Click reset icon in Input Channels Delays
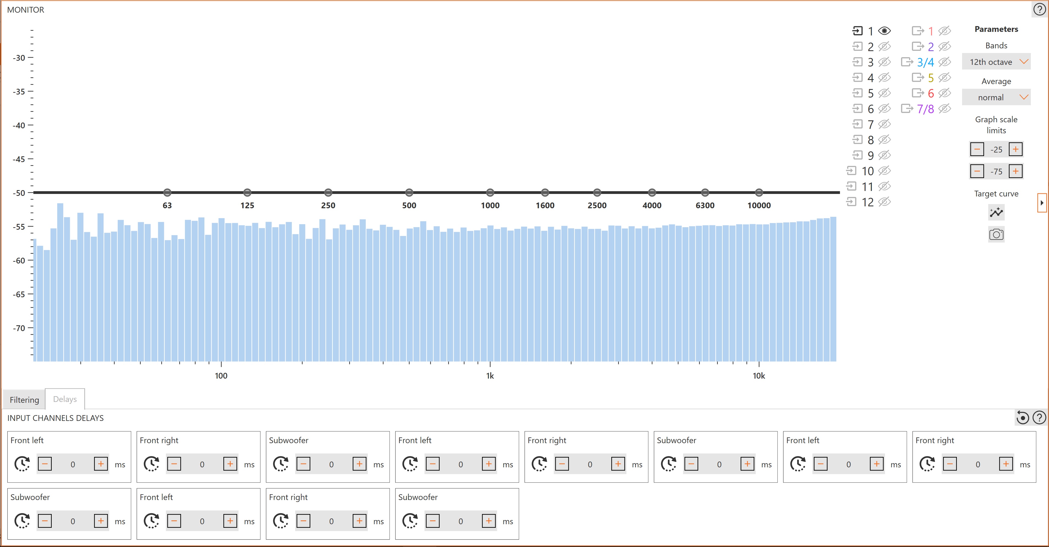The height and width of the screenshot is (547, 1049). (x=1023, y=418)
